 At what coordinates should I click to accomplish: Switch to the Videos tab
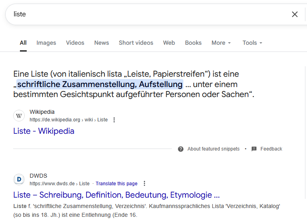tap(75, 43)
